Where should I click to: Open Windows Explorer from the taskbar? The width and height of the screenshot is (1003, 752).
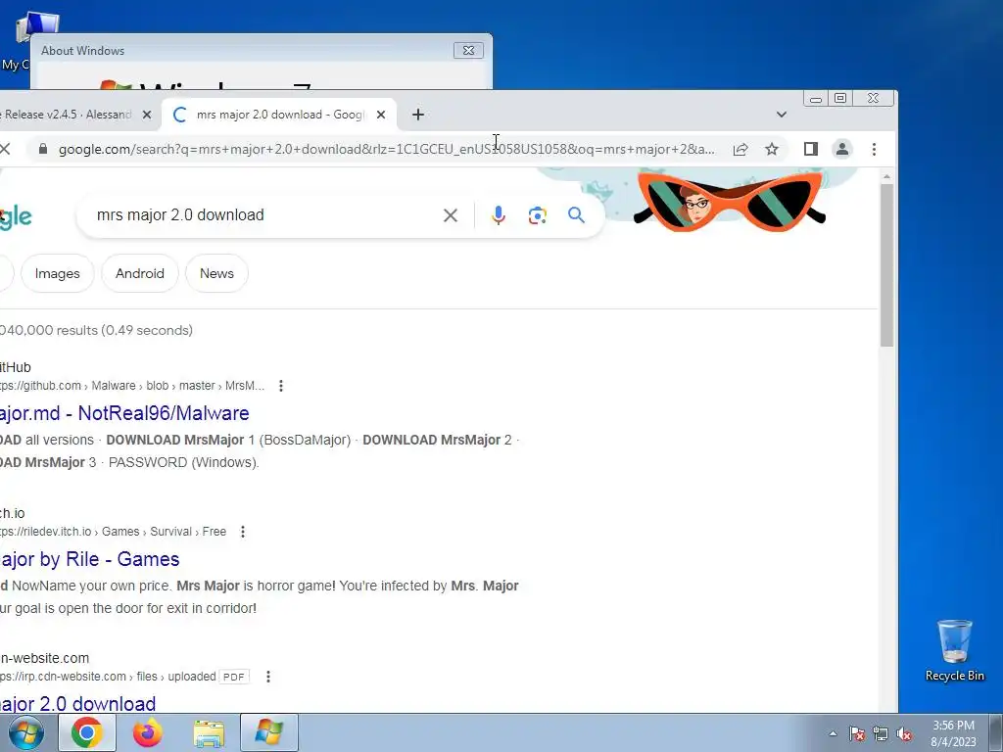coord(210,732)
